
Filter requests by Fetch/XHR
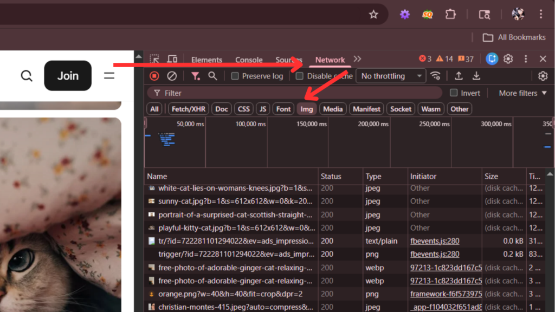(188, 109)
